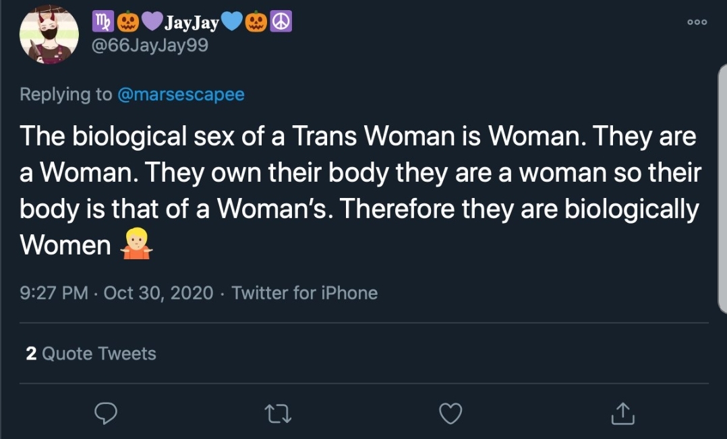Screen dimensions: 727x439
Task: Open the @66JayJay99 handle
Action: pyautogui.click(x=150, y=46)
